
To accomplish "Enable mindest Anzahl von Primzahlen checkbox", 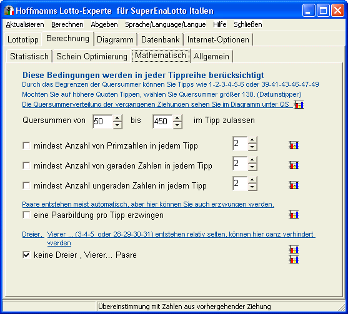I will (x=26, y=145).
